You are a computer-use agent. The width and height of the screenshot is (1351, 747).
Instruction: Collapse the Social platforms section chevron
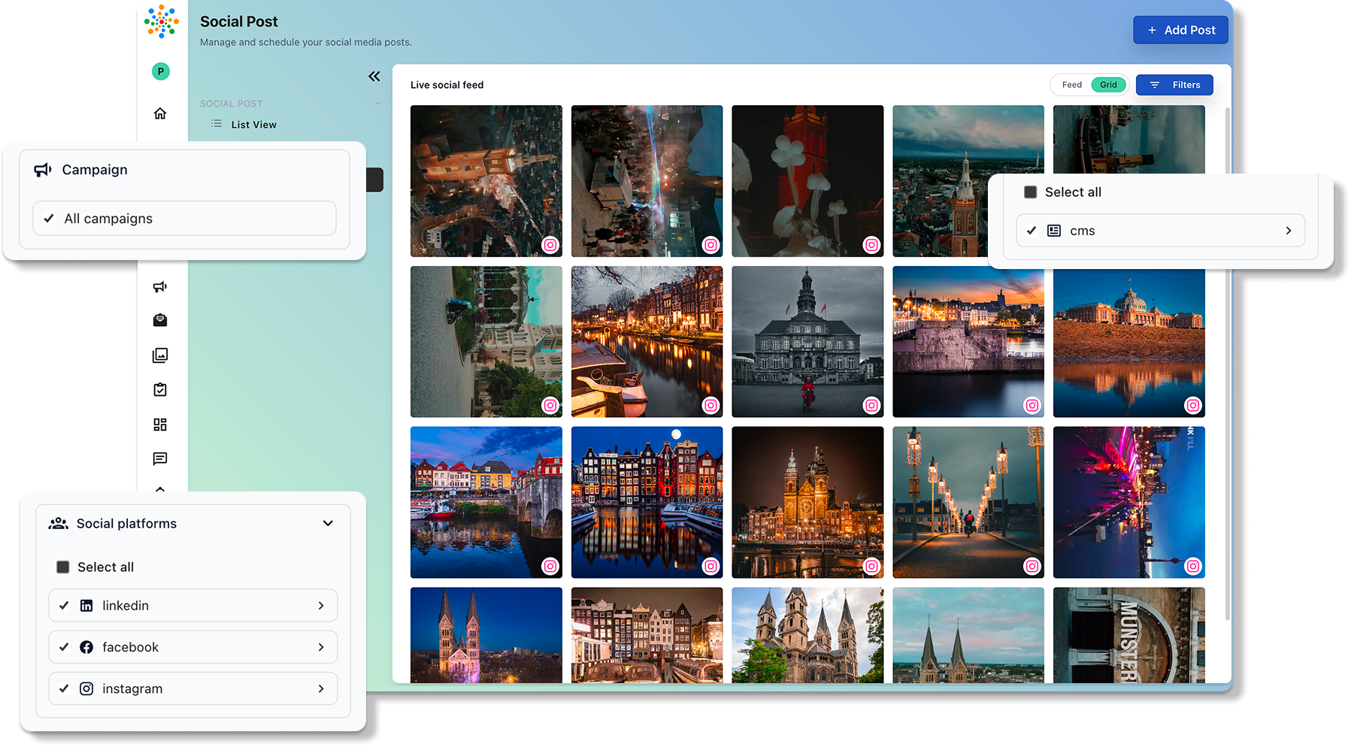[x=328, y=524]
